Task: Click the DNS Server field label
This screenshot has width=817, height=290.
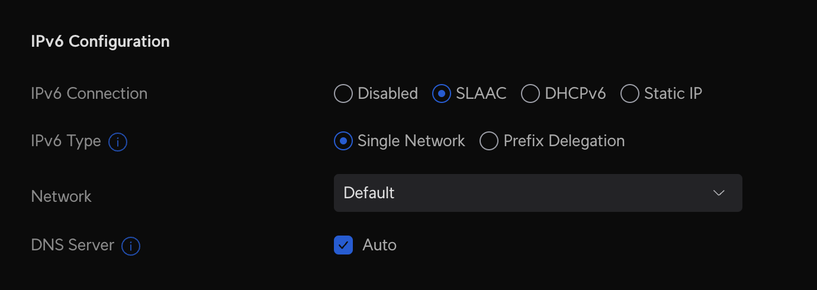Action: pos(72,245)
